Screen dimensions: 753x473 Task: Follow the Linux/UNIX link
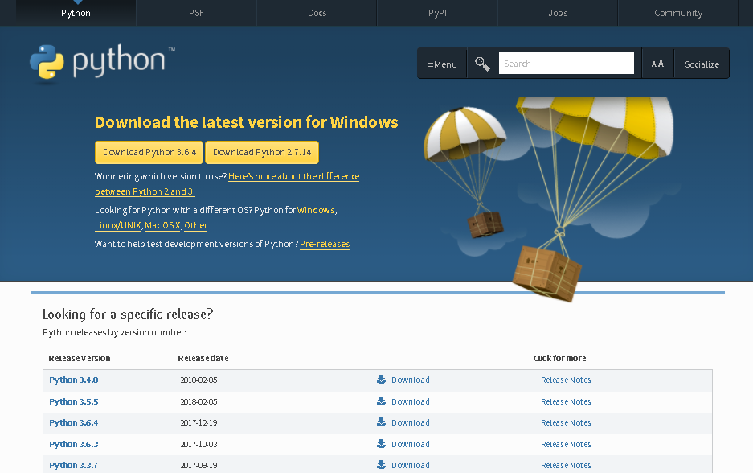[x=118, y=226]
